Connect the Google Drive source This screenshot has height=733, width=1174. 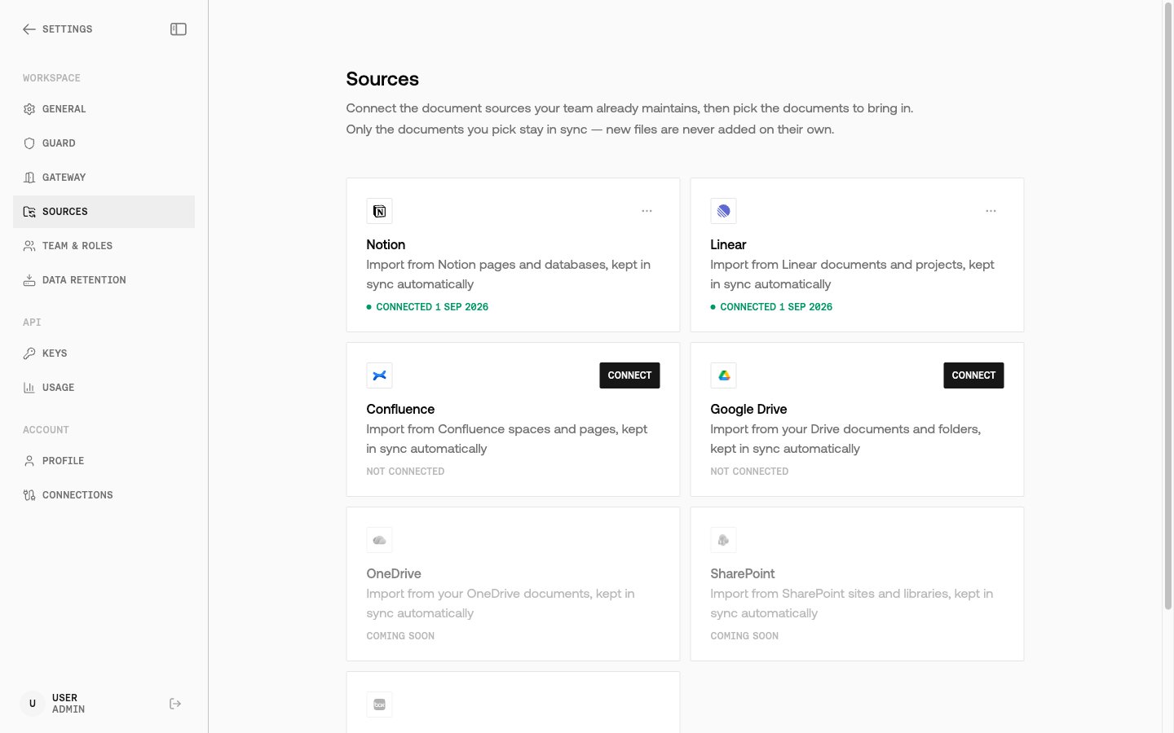coord(973,375)
